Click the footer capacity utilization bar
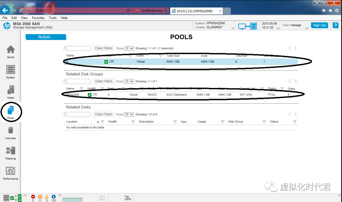The image size is (342, 202). [73, 199]
